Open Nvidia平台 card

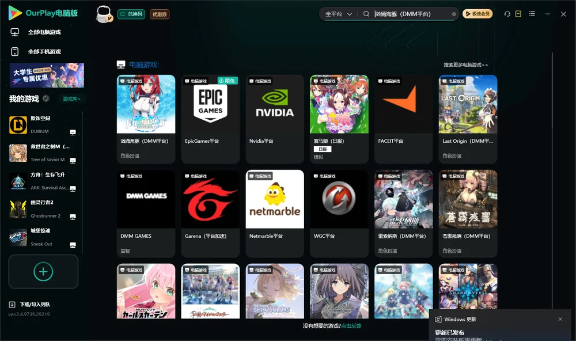(x=275, y=119)
